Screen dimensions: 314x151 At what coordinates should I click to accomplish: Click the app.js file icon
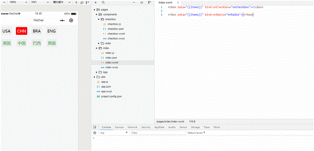[98, 82]
